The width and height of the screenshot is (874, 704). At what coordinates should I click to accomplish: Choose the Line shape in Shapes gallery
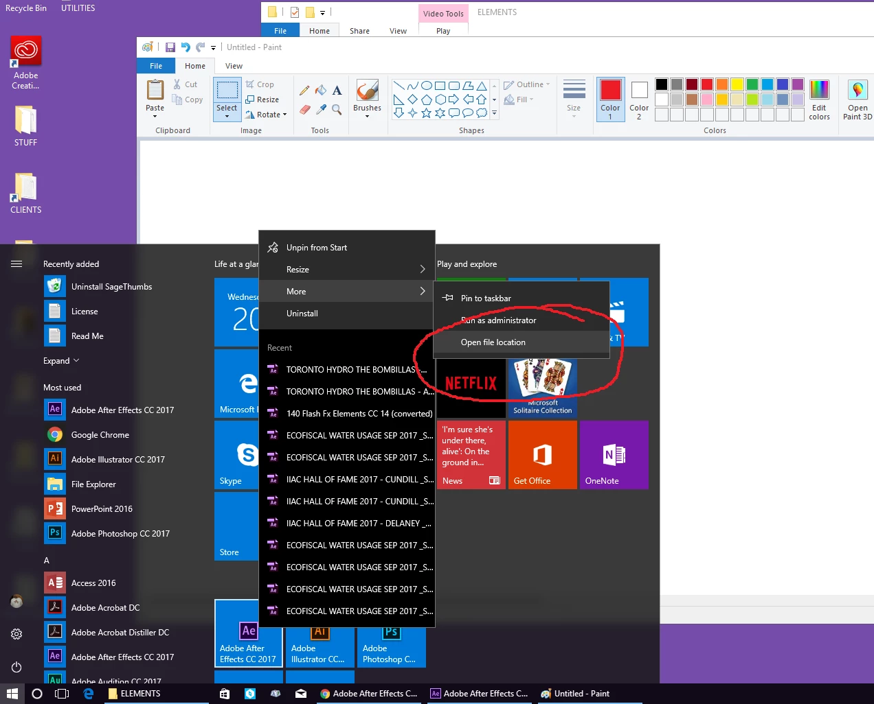tap(399, 86)
